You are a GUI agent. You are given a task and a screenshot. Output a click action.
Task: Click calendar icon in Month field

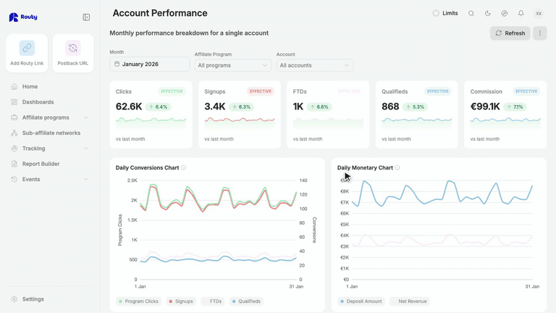click(117, 64)
